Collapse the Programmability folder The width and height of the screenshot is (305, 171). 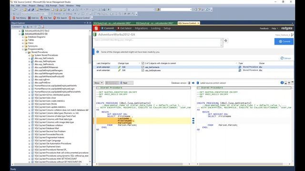click(23, 49)
